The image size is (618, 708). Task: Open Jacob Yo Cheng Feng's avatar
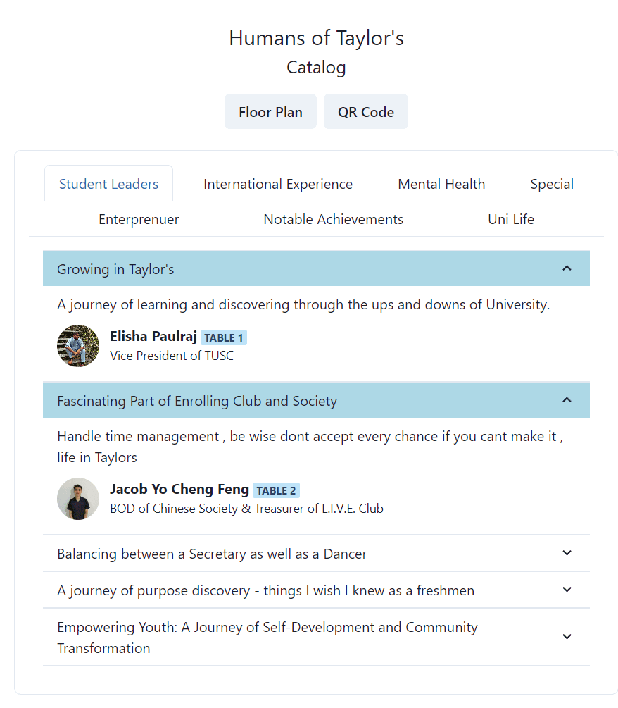click(x=78, y=499)
